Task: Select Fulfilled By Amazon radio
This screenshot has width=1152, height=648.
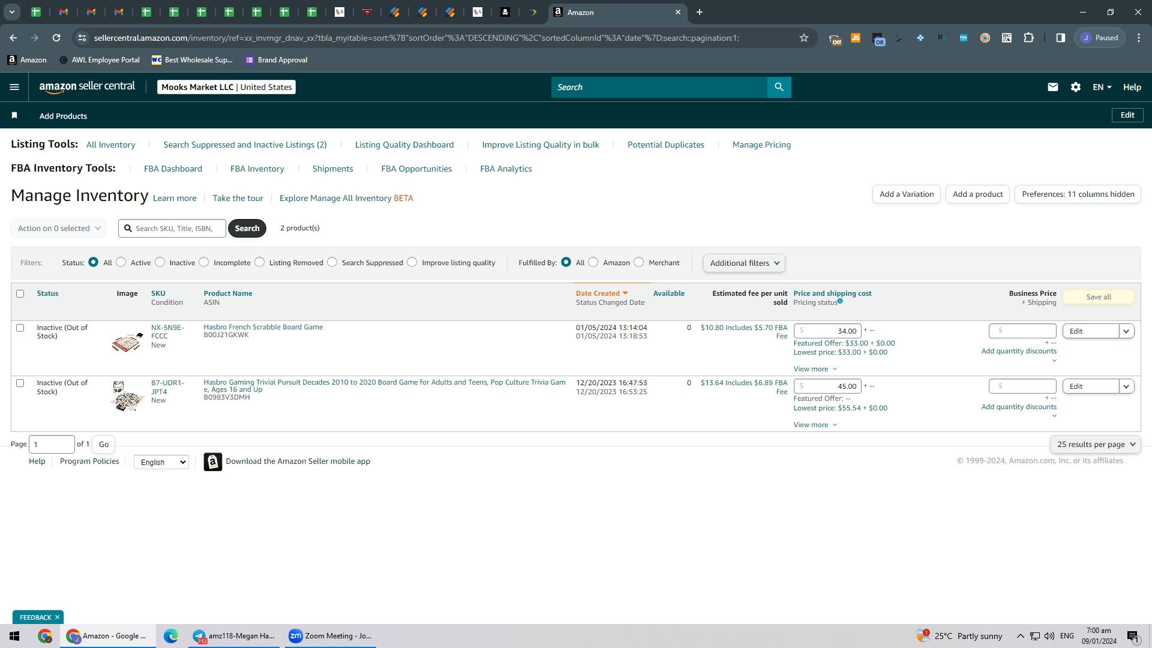Action: click(x=593, y=262)
